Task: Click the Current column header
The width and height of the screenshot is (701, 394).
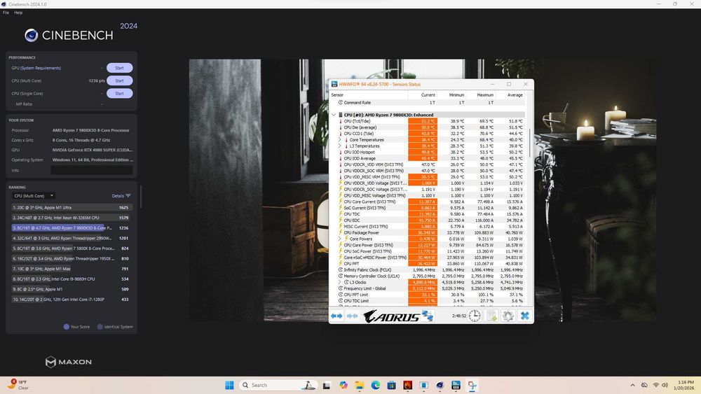Action: pyautogui.click(x=423, y=94)
